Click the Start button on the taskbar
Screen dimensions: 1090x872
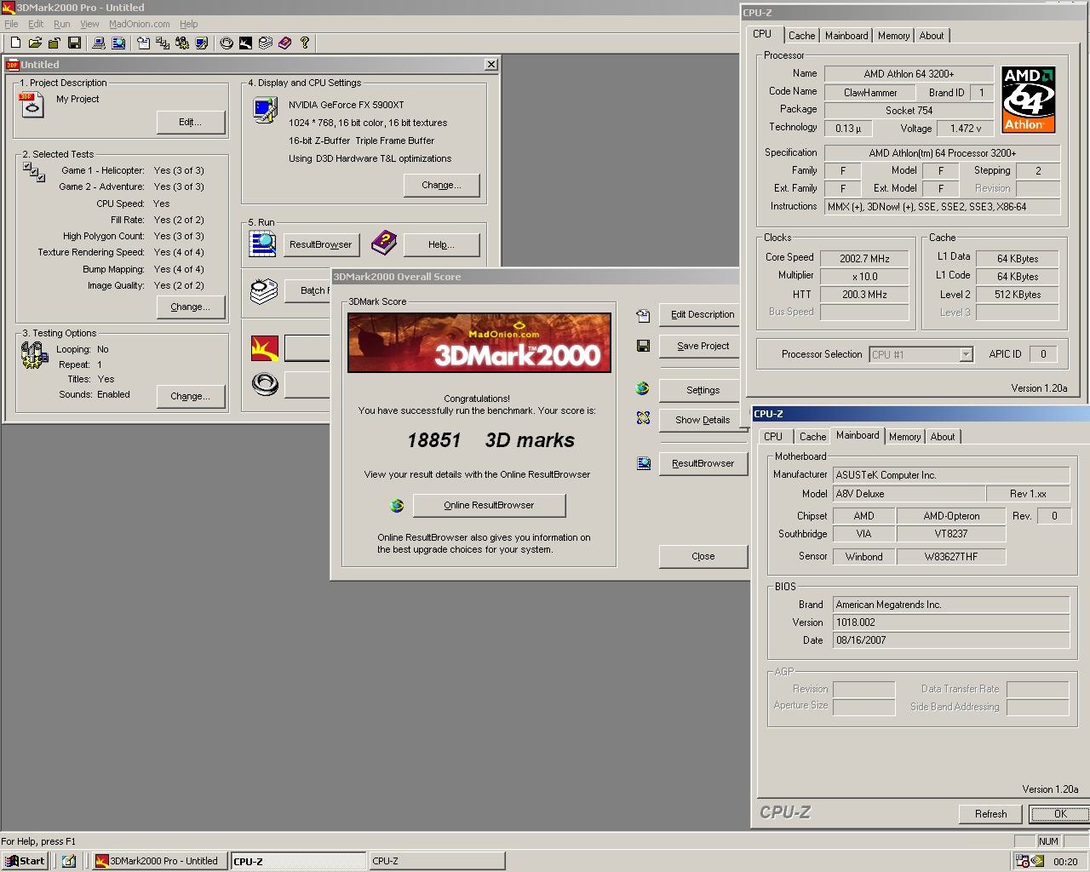(x=25, y=861)
